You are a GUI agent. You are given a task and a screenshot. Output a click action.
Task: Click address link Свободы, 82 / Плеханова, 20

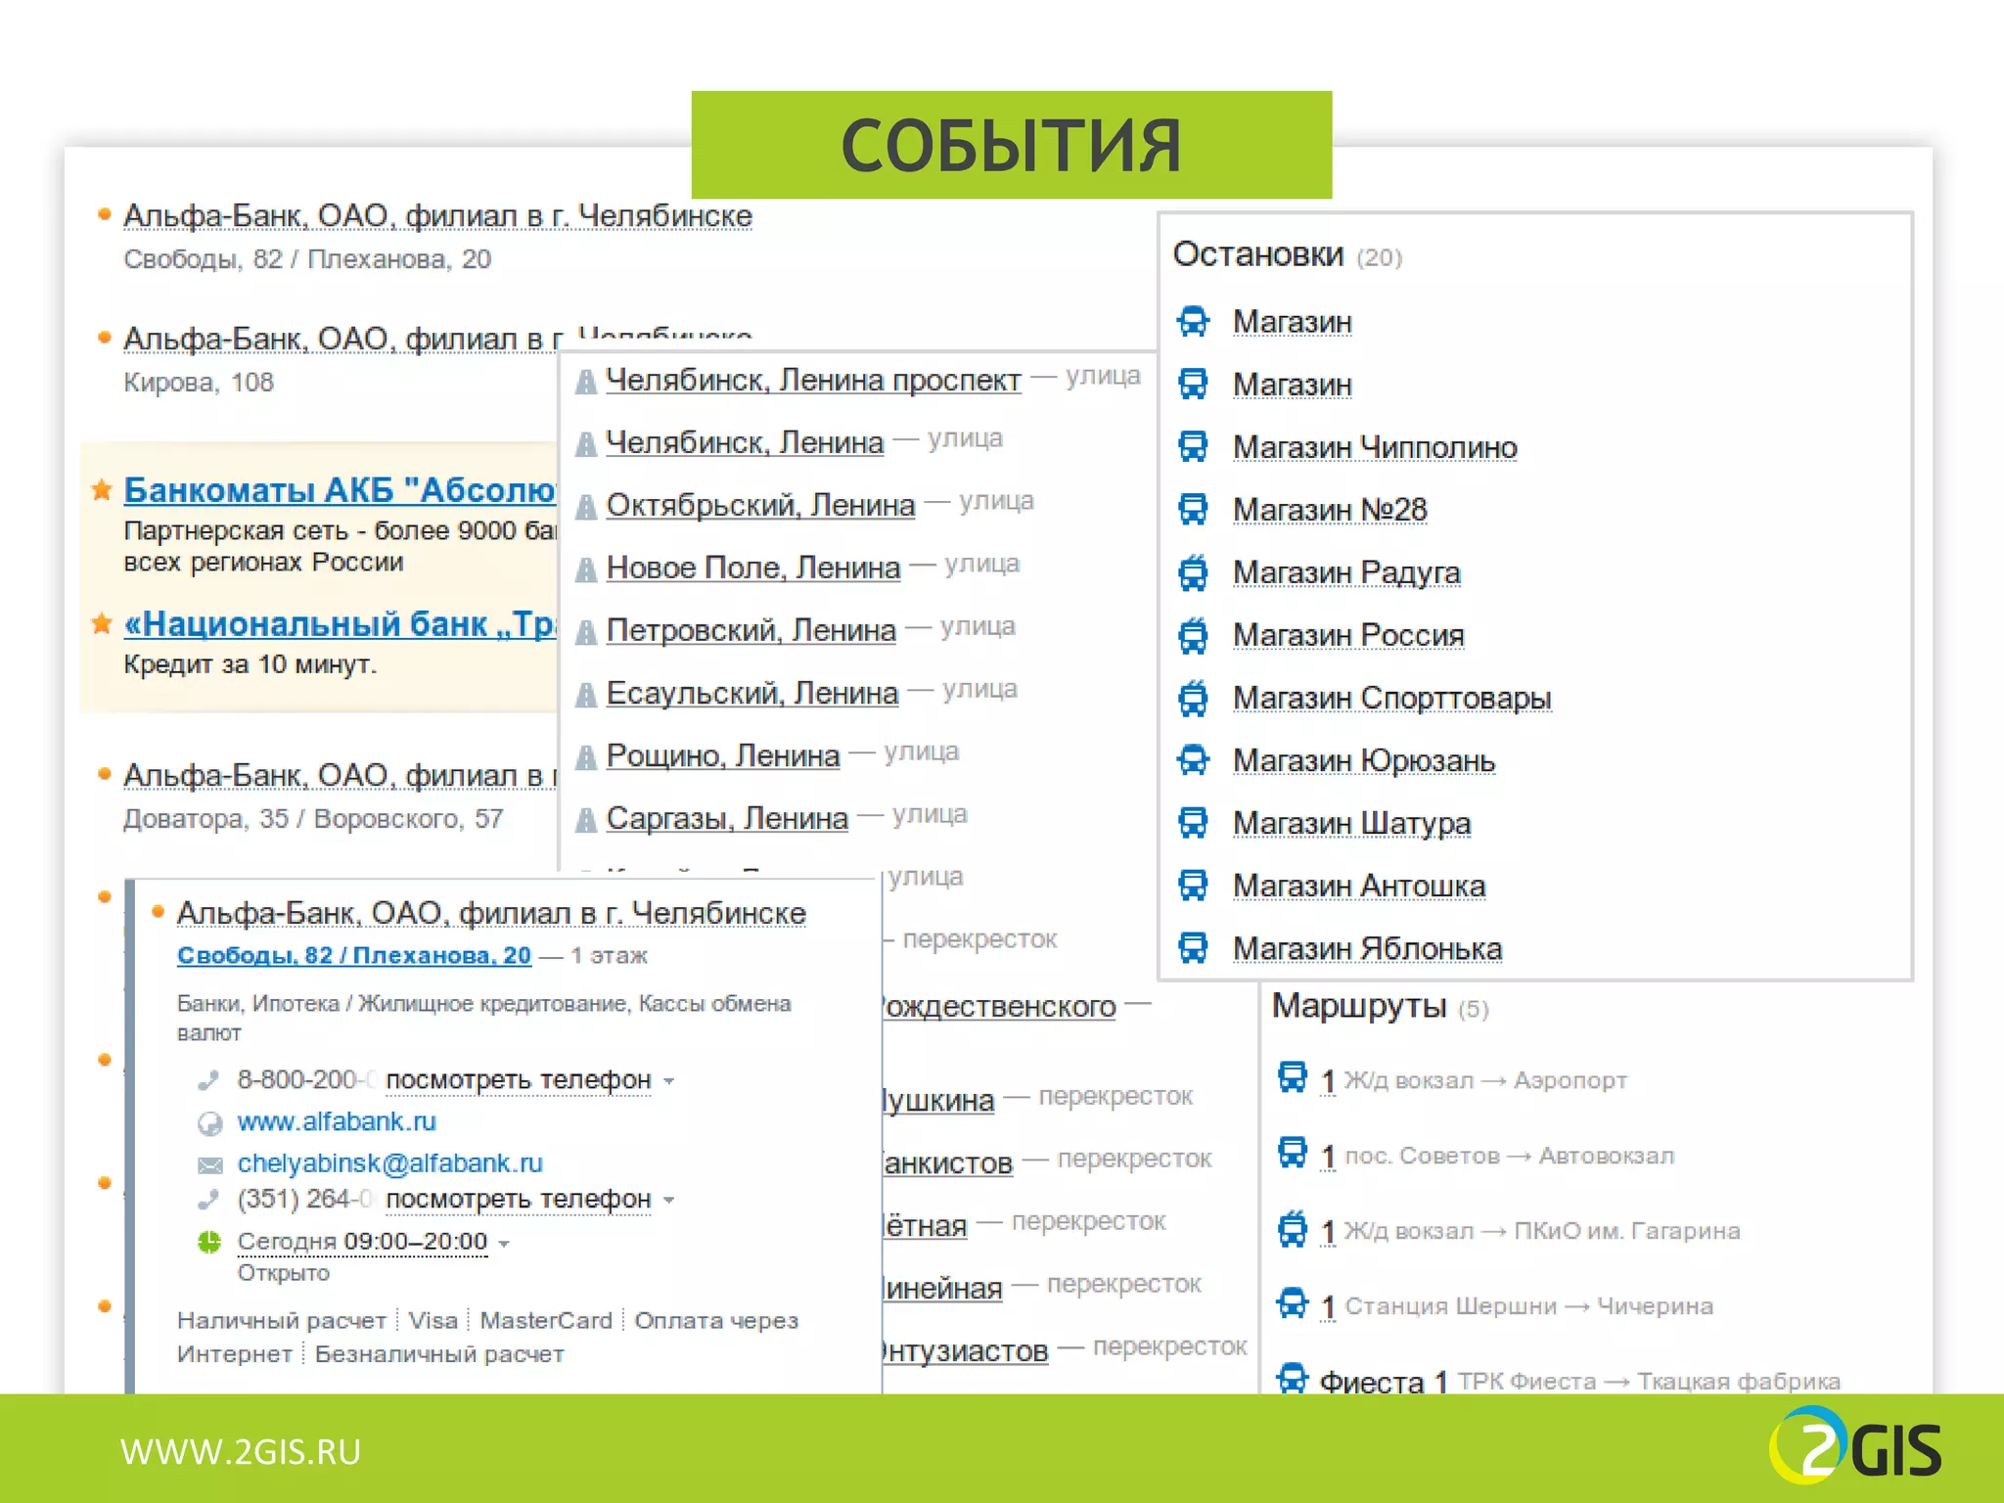(354, 955)
